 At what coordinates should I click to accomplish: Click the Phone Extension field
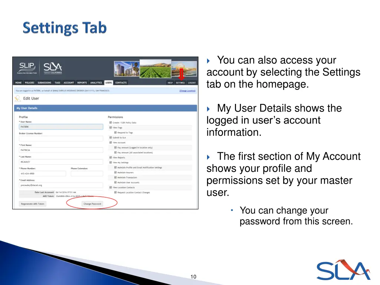tap(87, 174)
